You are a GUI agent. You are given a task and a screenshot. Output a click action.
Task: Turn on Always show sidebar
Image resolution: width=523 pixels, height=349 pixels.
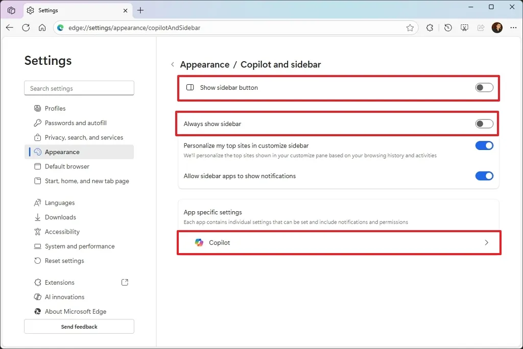pyautogui.click(x=484, y=123)
